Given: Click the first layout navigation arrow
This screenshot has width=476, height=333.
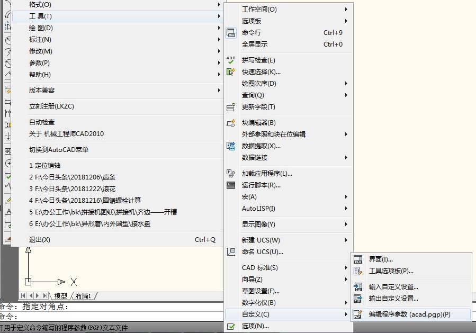Looking at the screenshot, I should (x=23, y=295).
